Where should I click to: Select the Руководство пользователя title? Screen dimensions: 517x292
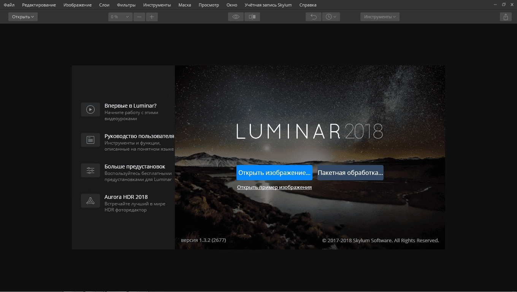point(140,136)
